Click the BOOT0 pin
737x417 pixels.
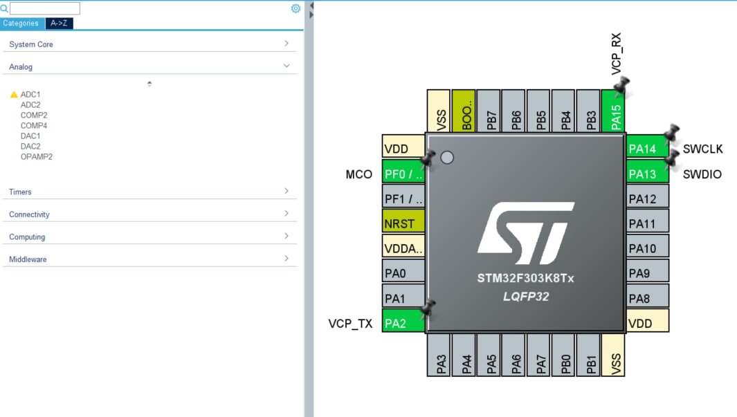[464, 111]
